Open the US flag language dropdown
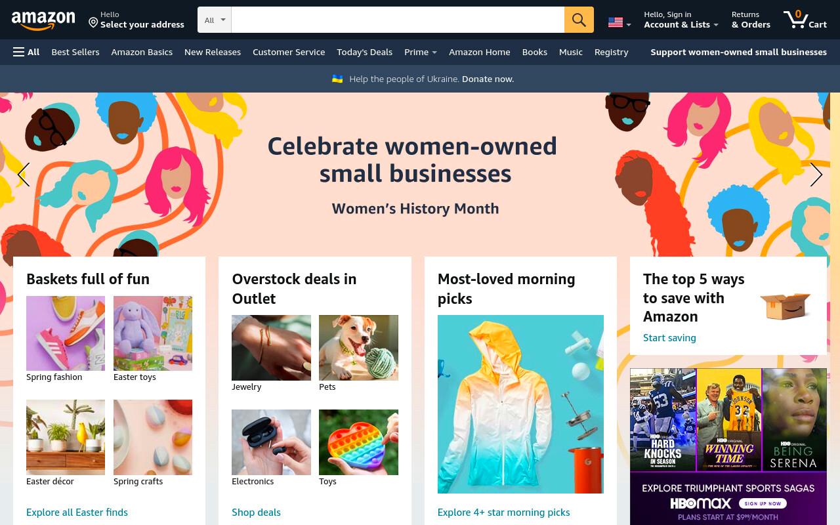840x525 pixels. coord(619,23)
